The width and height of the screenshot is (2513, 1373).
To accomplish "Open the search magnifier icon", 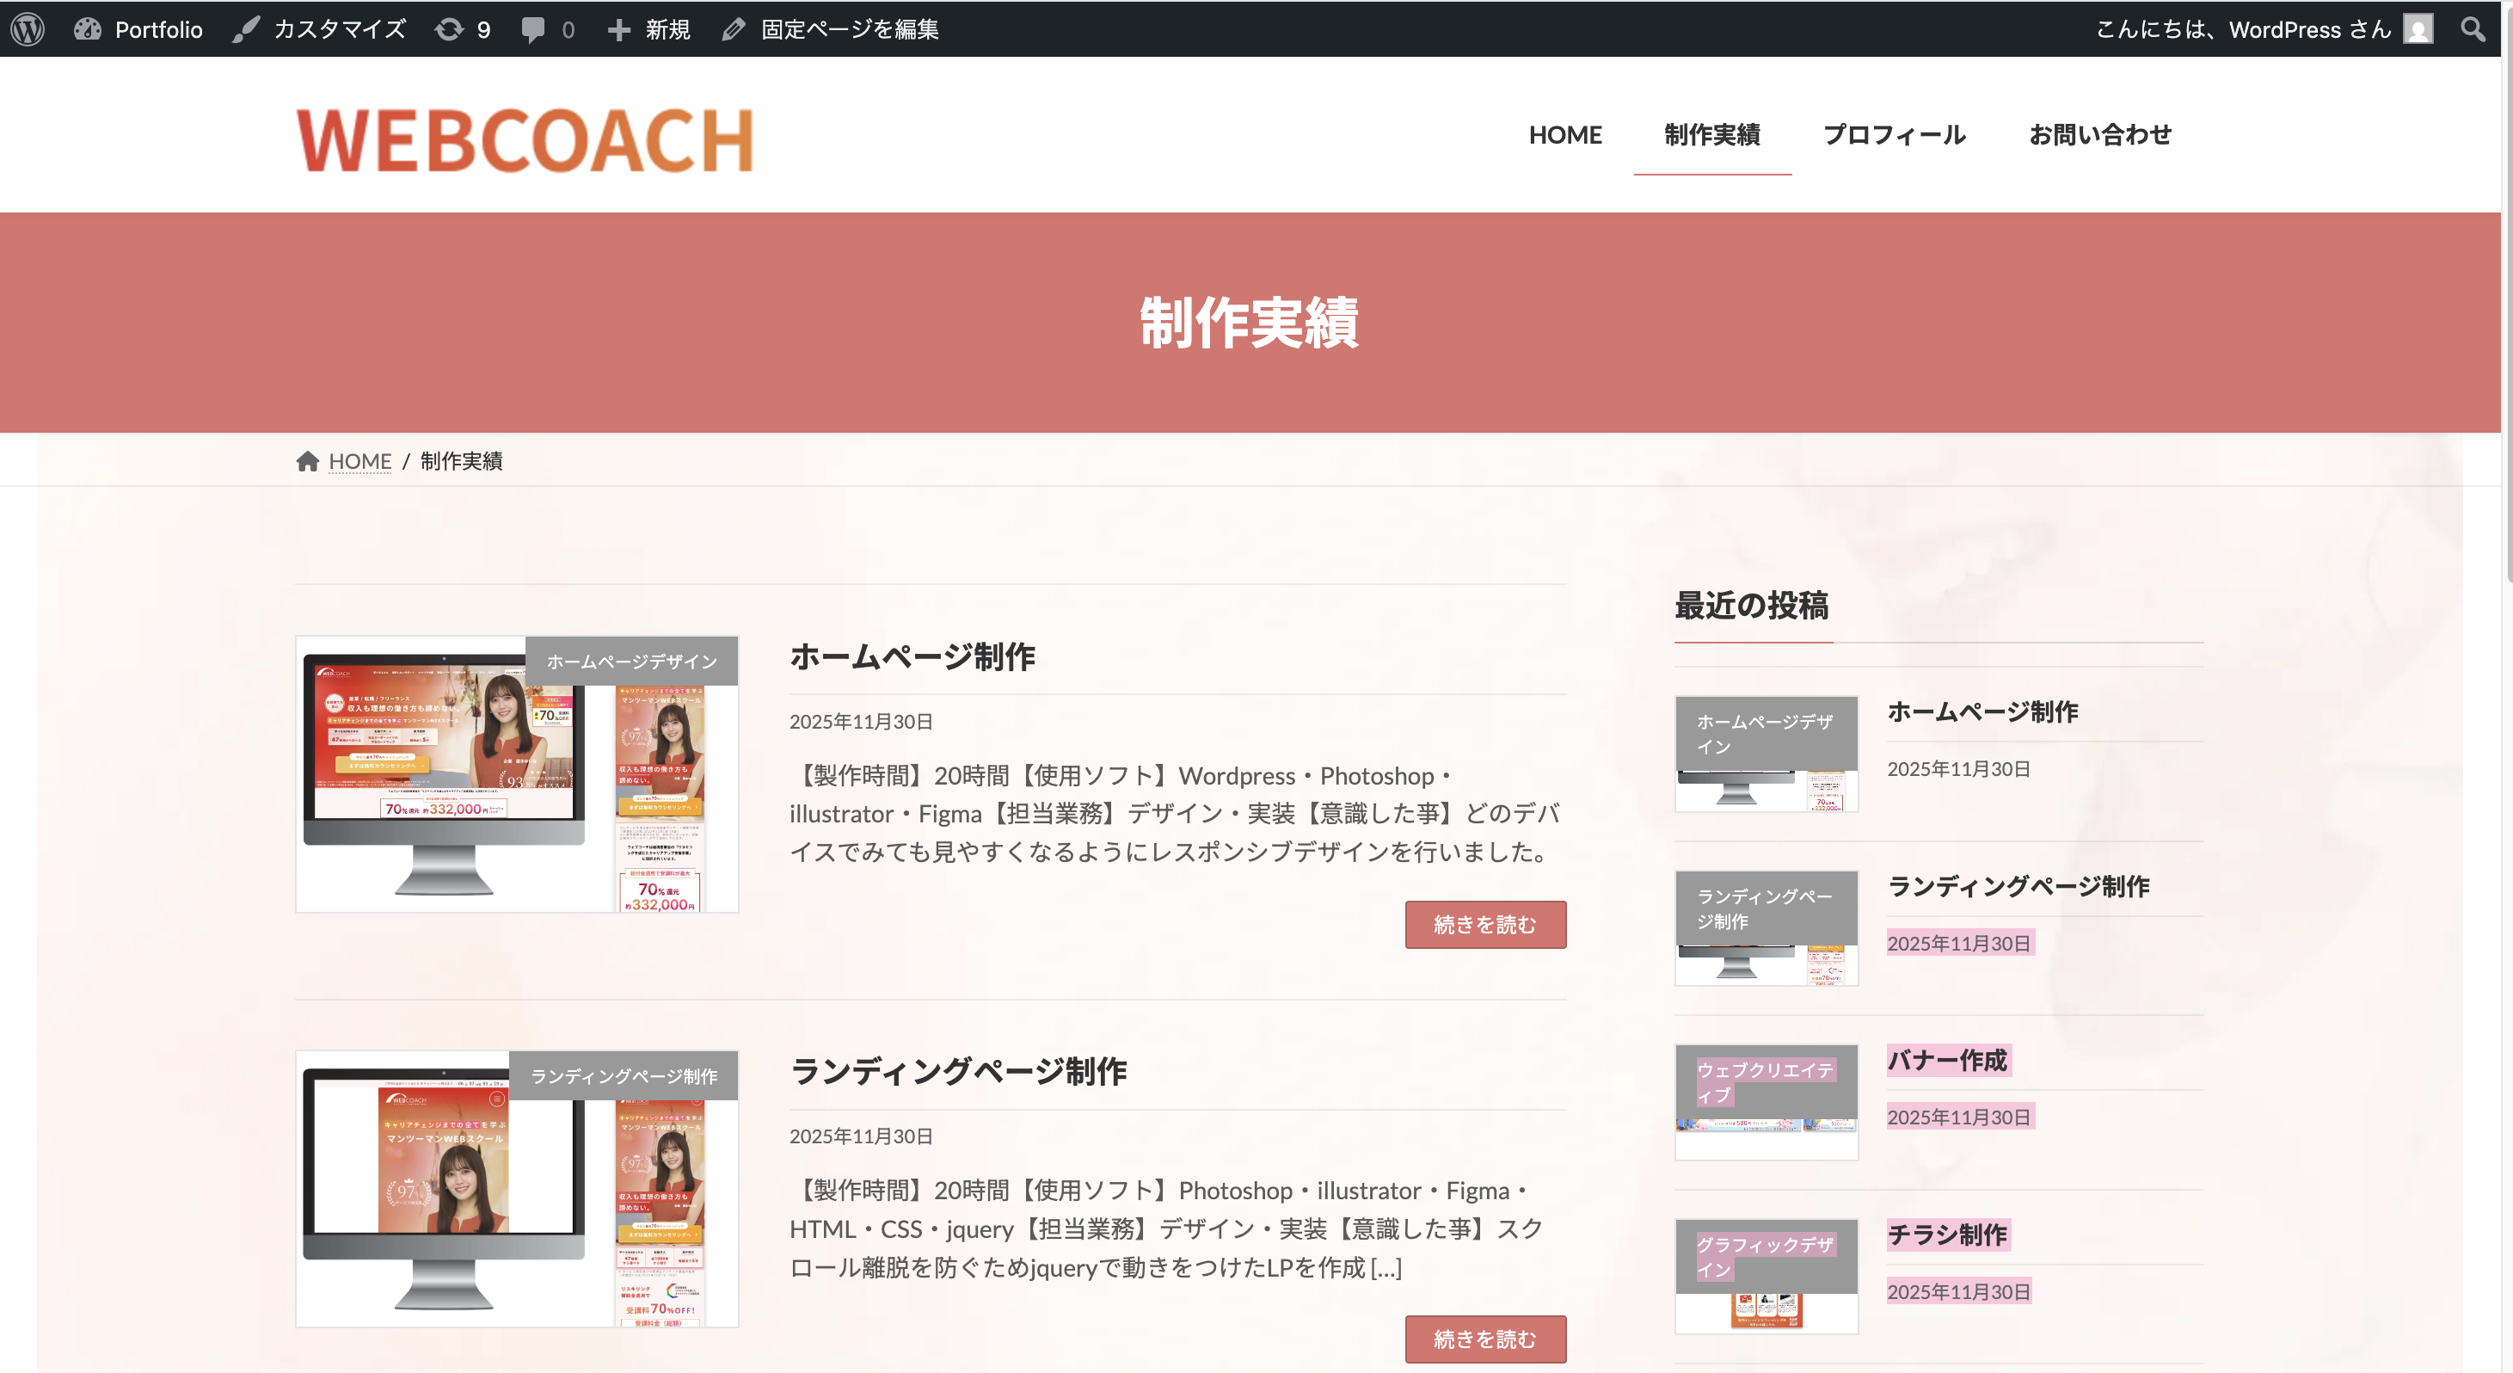I will coord(2474,28).
